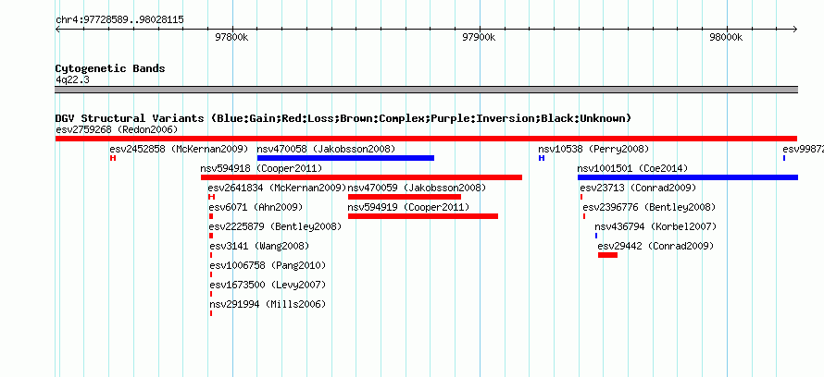The image size is (824, 377).
Task: Click the blue gain bar for nsv1001501
Action: tap(688, 177)
